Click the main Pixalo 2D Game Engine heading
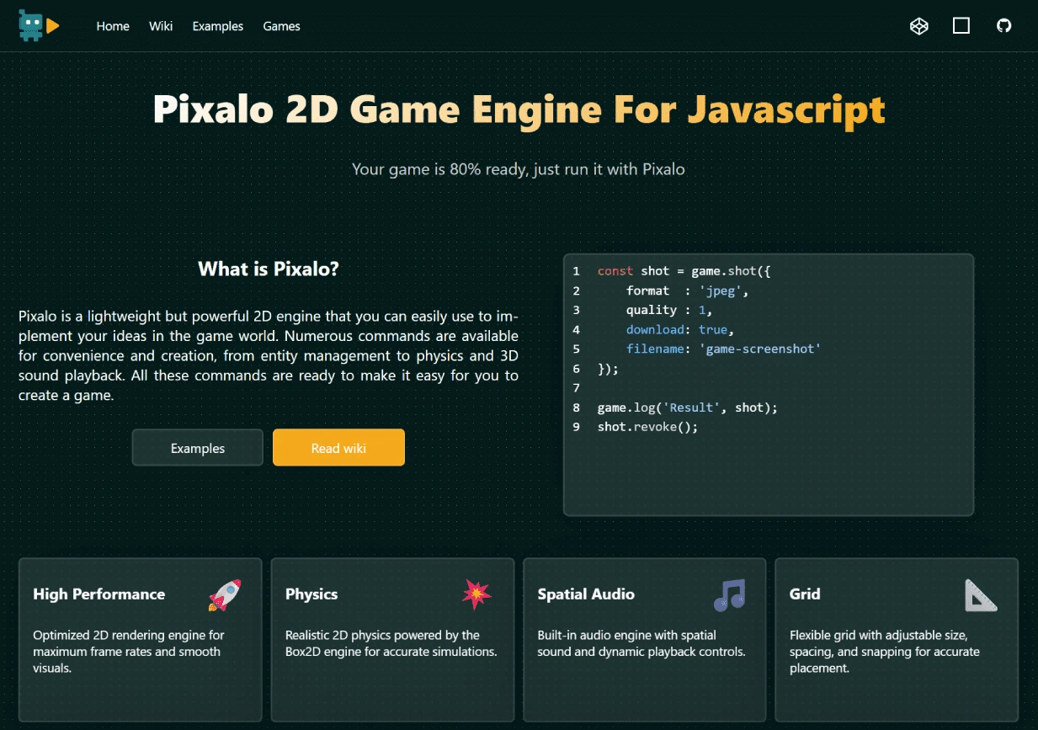Viewport: 1038px width, 730px height. [x=519, y=110]
